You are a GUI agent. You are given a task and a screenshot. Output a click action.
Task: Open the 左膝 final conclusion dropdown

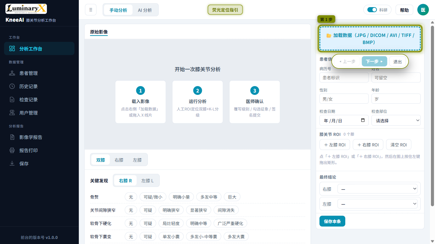click(378, 204)
